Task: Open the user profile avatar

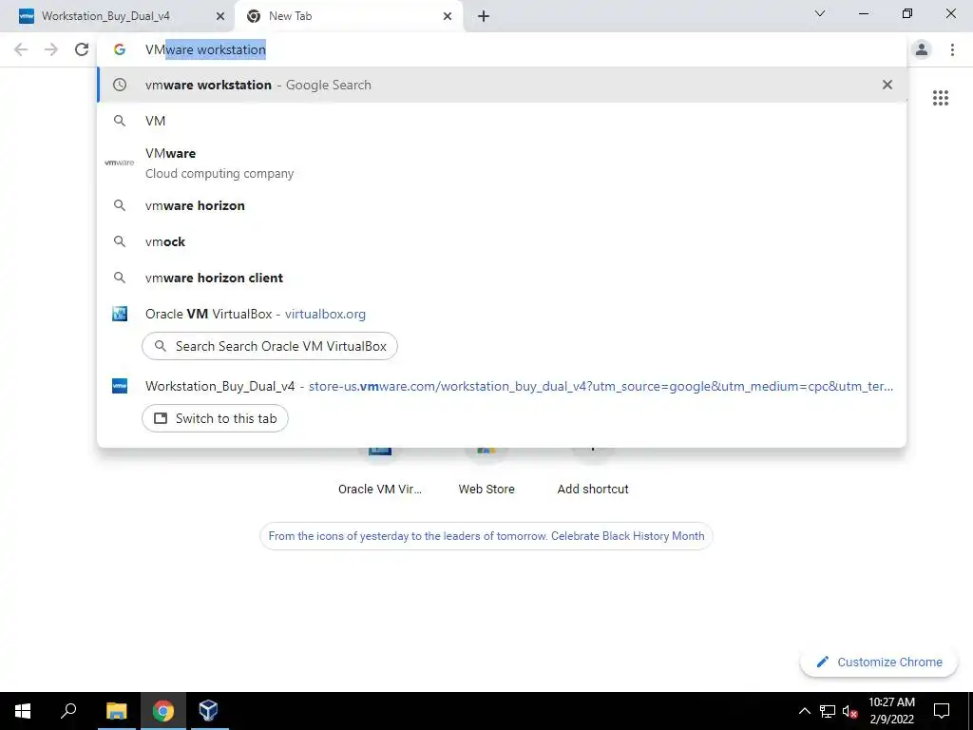Action: 922,49
